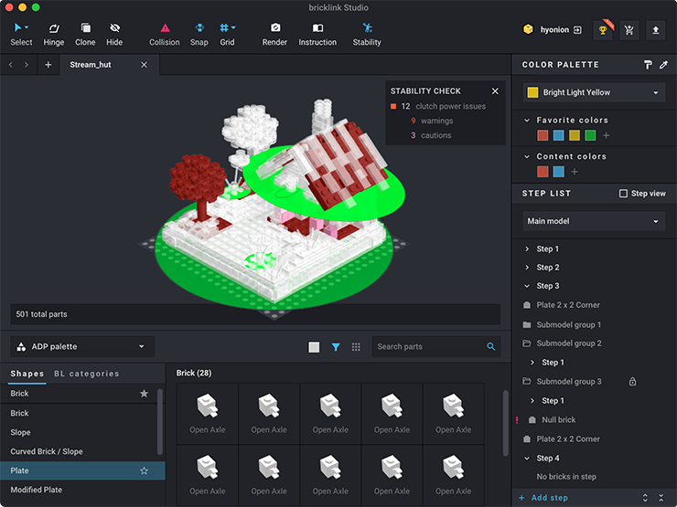This screenshot has height=507, width=677.
Task: Open the Bright Light Yellow color dropdown
Action: click(593, 92)
